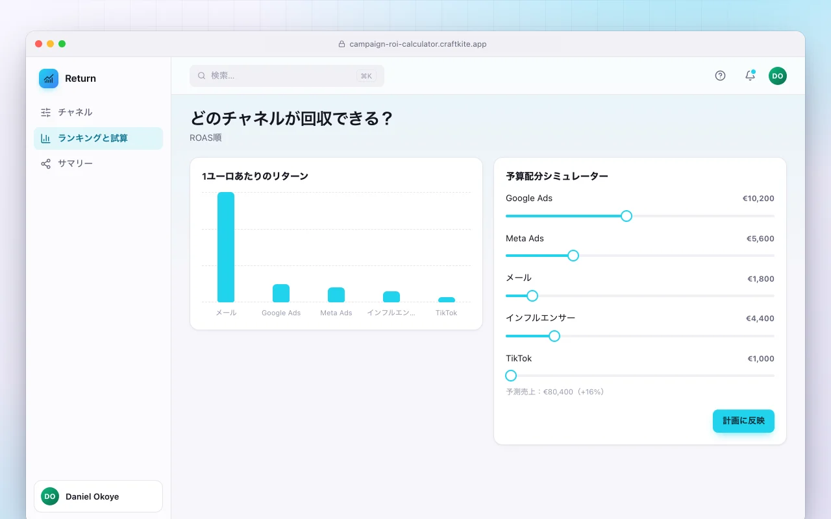Image resolution: width=831 pixels, height=519 pixels.
Task: Click the DO avatar in top bar
Action: [778, 76]
